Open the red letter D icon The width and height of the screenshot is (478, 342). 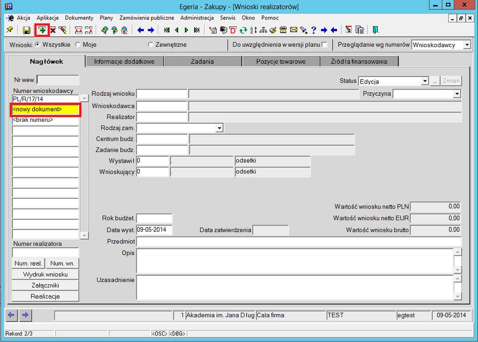click(233, 30)
